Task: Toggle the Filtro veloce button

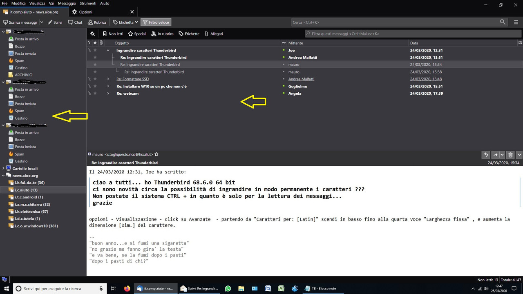Action: tap(156, 22)
